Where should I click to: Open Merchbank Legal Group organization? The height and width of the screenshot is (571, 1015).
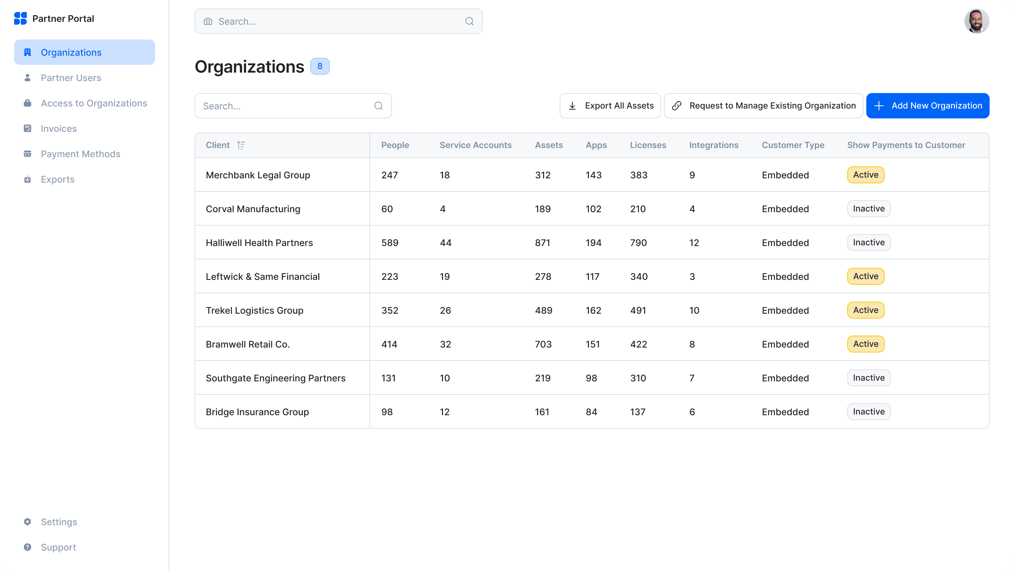click(258, 175)
